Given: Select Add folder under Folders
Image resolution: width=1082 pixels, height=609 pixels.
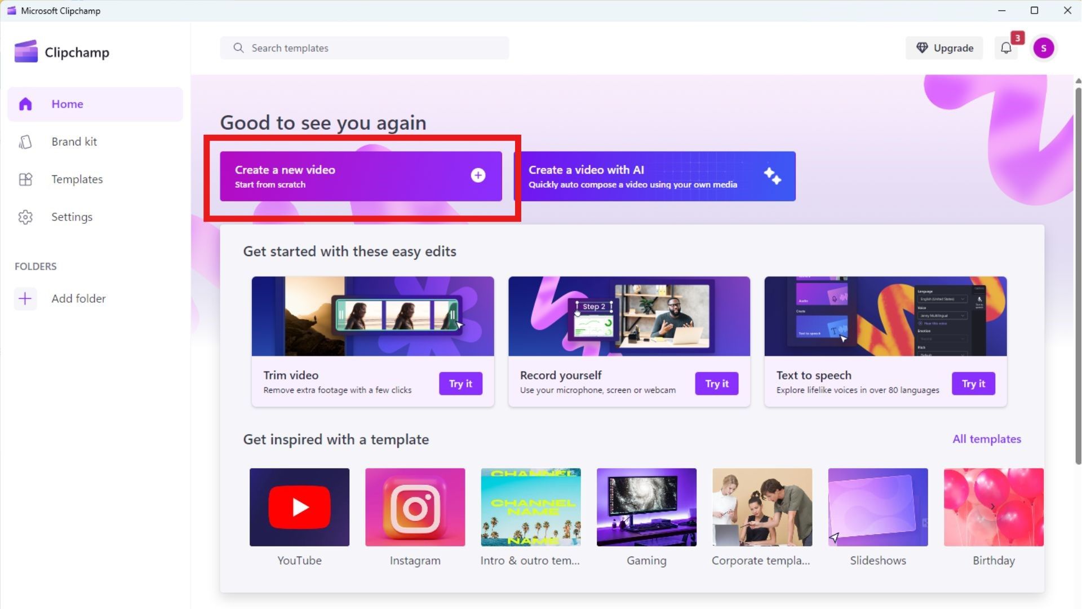Looking at the screenshot, I should click(x=60, y=298).
